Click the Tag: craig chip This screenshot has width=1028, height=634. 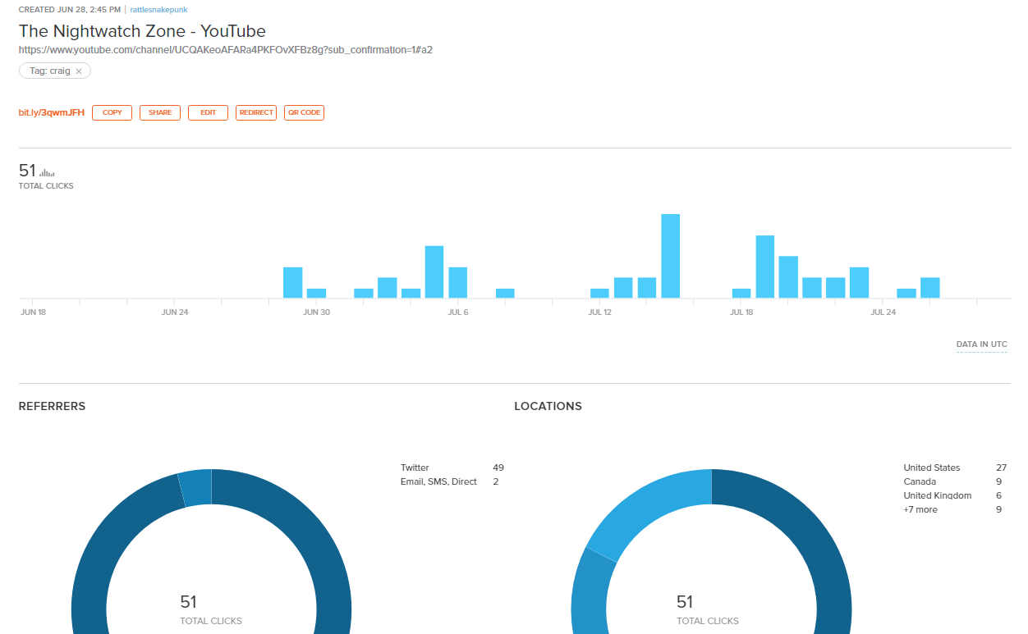[54, 71]
